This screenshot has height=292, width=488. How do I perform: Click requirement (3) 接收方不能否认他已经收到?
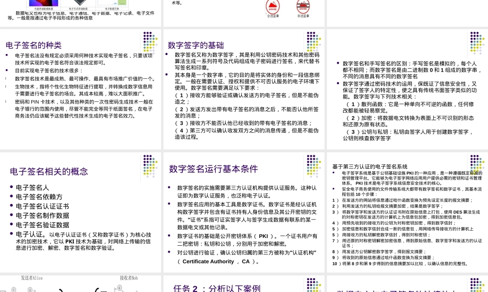tap(244, 123)
